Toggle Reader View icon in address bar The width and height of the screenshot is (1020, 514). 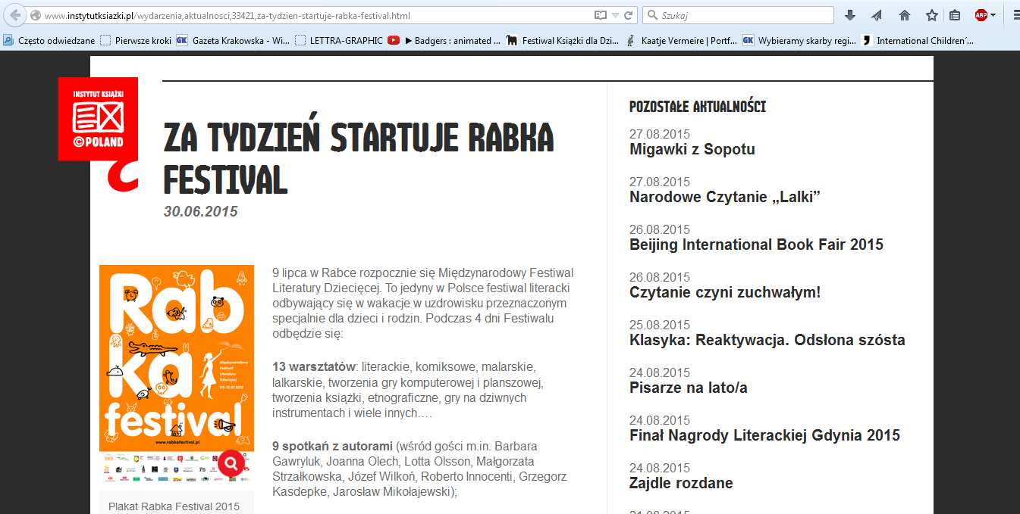(x=601, y=15)
